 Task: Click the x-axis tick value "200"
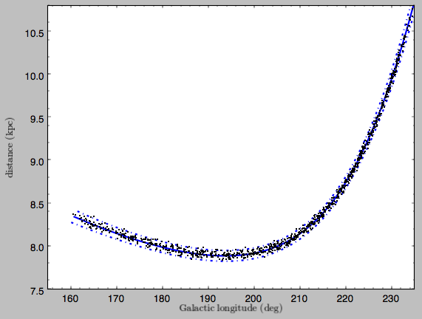[253, 298]
